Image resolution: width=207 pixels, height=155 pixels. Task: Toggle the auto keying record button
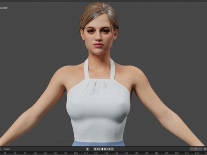point(87,149)
